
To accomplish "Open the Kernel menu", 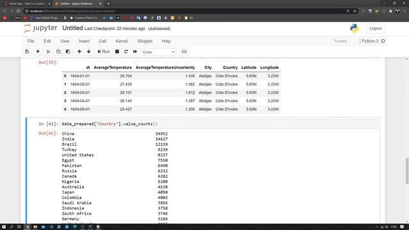I will point(121,41).
